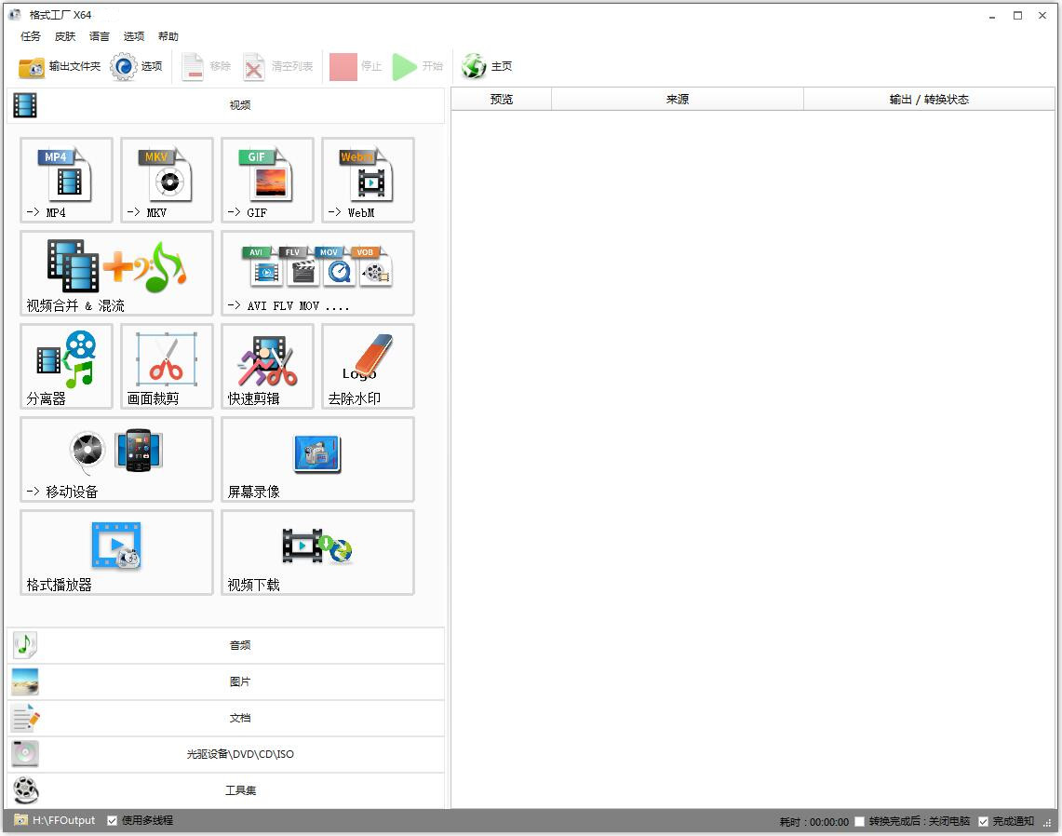Viewport: 1062px width, 836px height.
Task: Click the 清空列表 clear list button
Action: click(x=277, y=66)
